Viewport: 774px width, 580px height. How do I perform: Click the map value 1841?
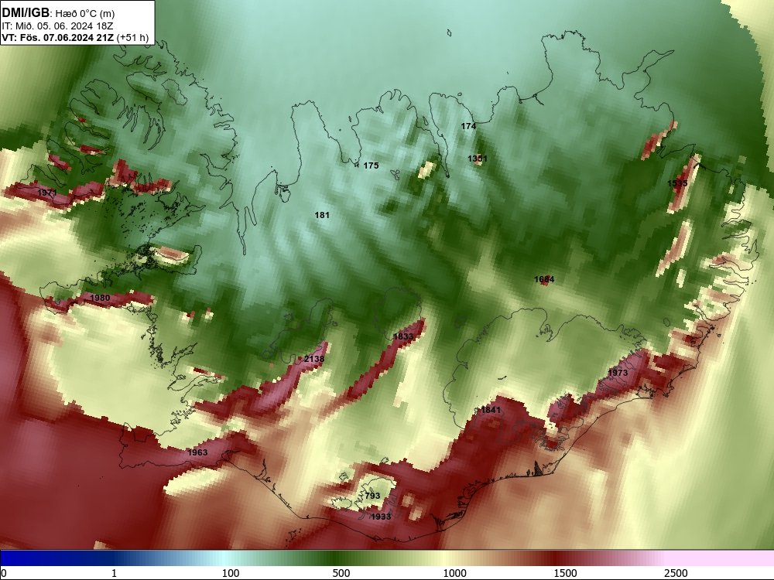491,410
